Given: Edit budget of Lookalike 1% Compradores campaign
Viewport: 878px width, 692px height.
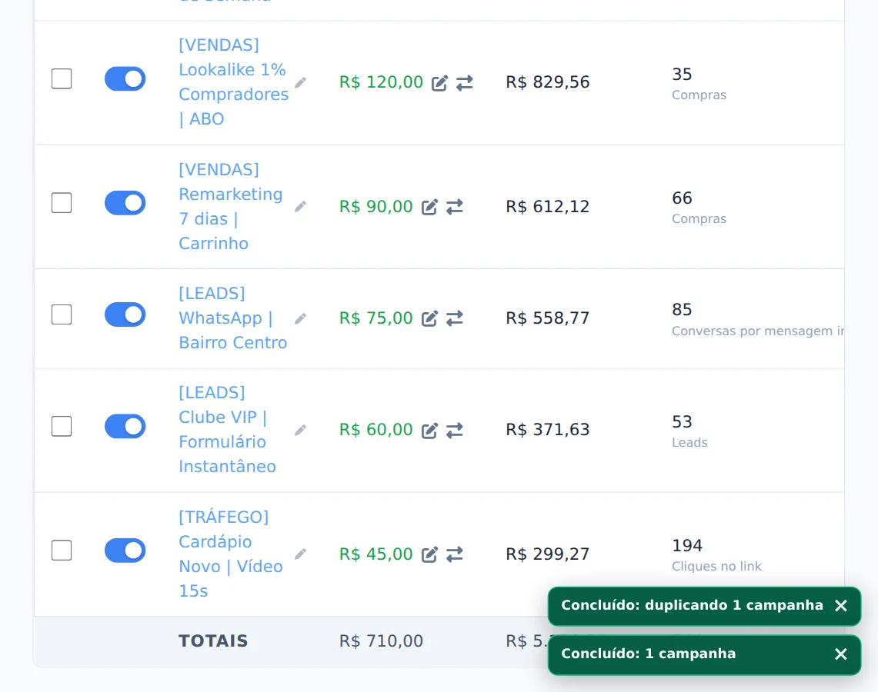Looking at the screenshot, I should click(x=439, y=83).
